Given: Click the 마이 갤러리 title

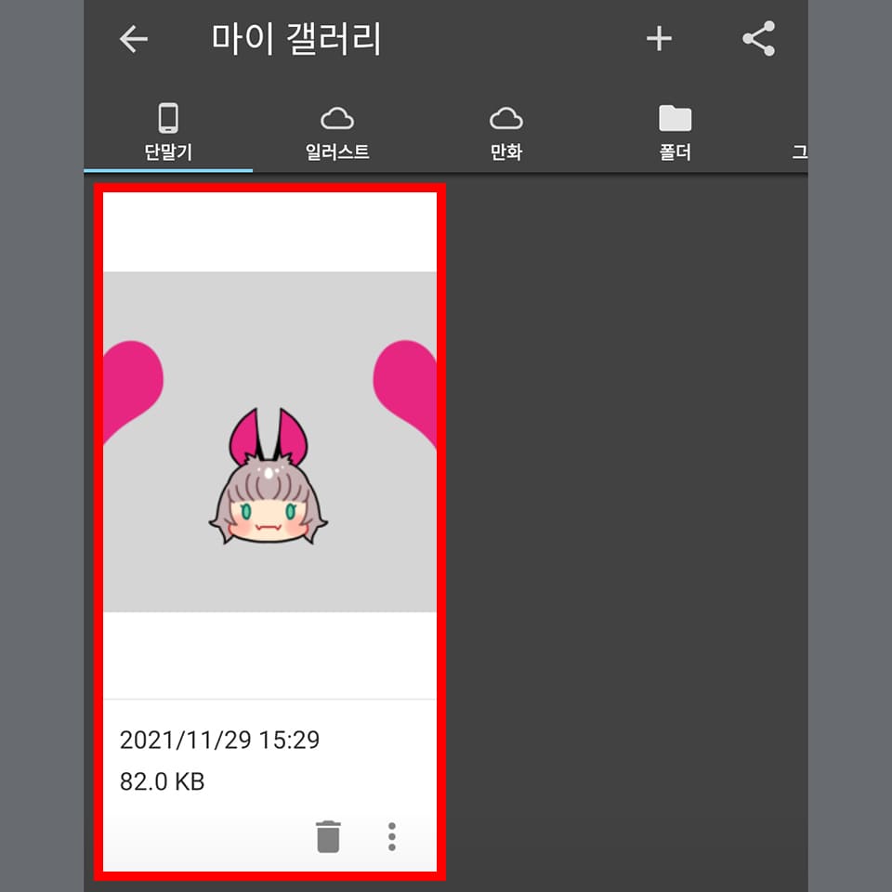Looking at the screenshot, I should (x=295, y=39).
